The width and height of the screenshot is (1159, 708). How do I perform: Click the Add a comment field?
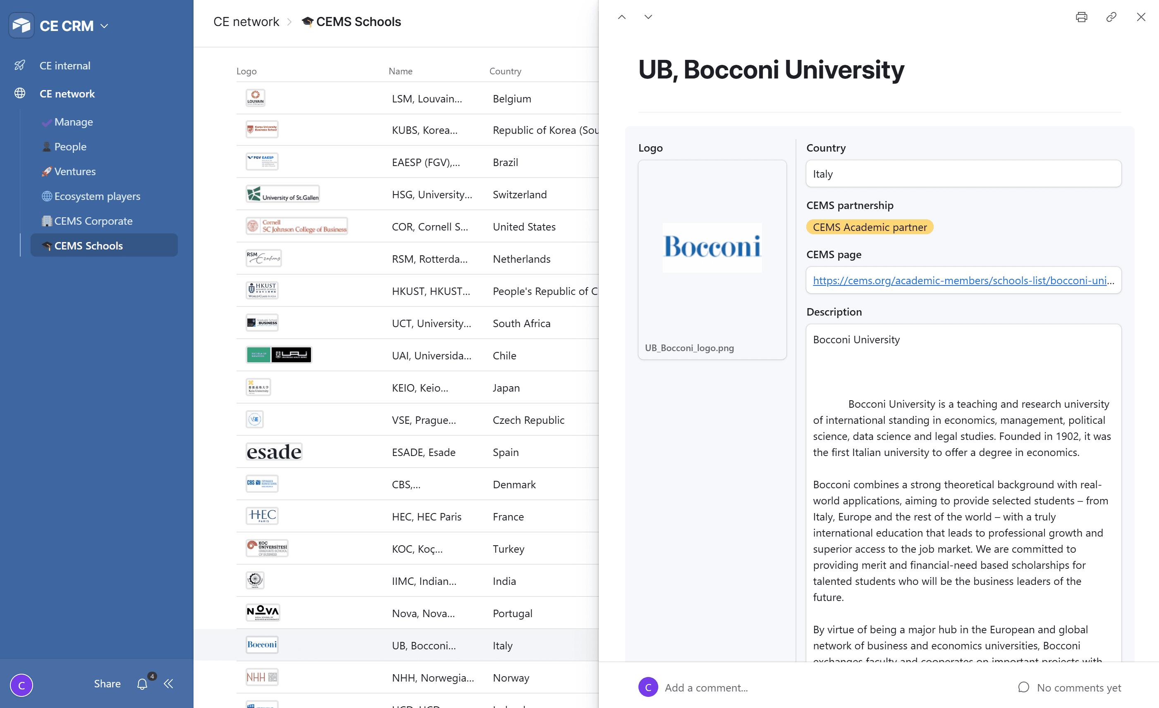pos(706,687)
